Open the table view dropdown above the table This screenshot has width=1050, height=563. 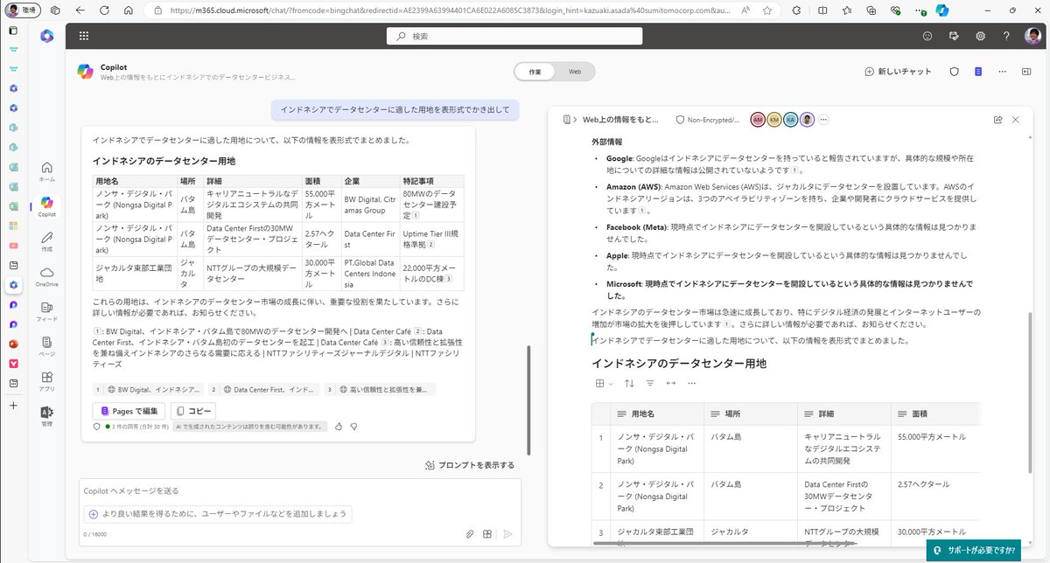coord(604,383)
